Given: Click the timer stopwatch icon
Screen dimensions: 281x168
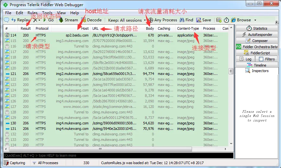Looking at the screenshot, I should coord(226,20).
